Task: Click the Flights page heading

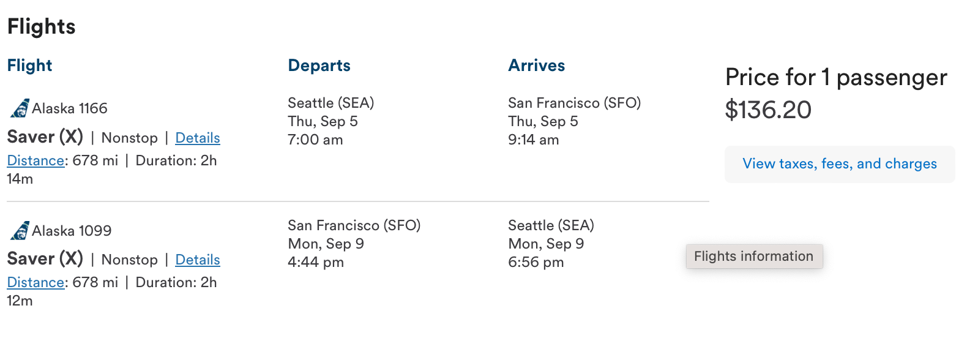Action: coord(41,27)
